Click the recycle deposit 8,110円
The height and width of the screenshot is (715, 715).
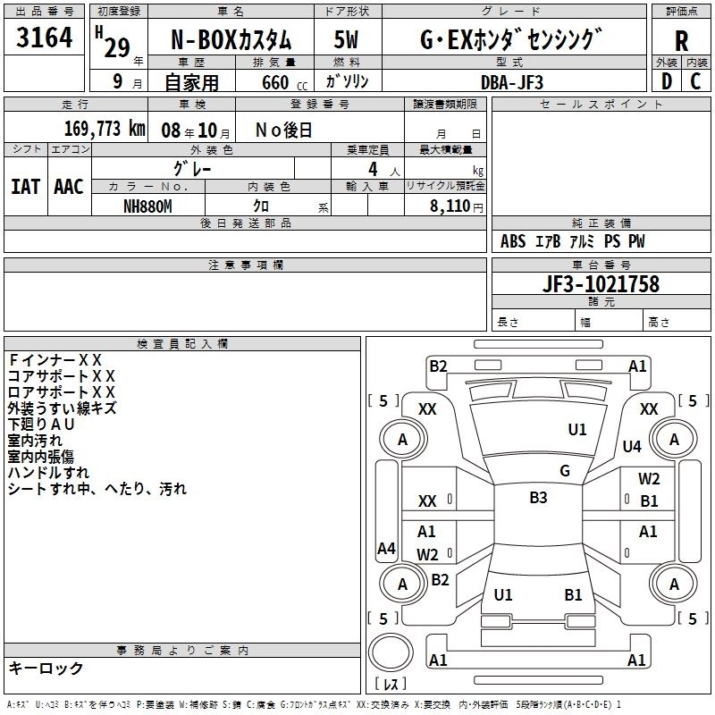click(x=457, y=206)
